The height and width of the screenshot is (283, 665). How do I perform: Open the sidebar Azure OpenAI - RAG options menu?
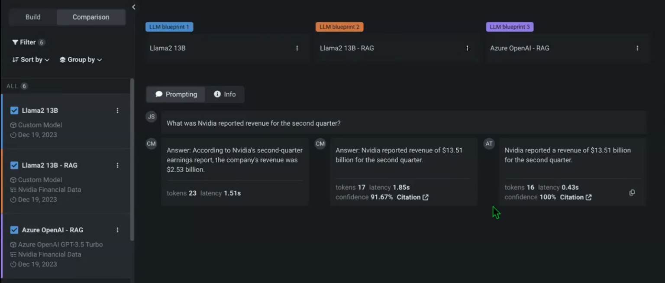click(117, 230)
